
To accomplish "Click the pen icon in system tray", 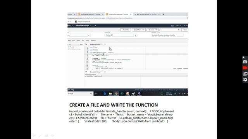I will pyautogui.click(x=175, y=93).
